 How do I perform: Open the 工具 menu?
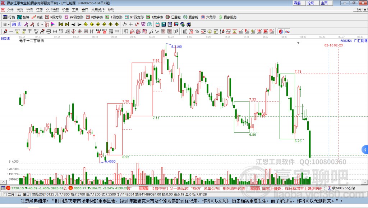pyautogui.click(x=75, y=10)
